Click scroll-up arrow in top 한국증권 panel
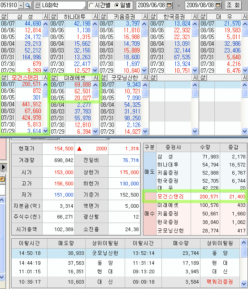 (195, 24)
